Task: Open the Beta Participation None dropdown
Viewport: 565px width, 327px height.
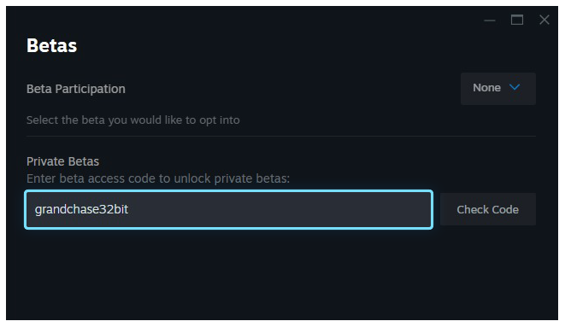Action: pyautogui.click(x=498, y=89)
